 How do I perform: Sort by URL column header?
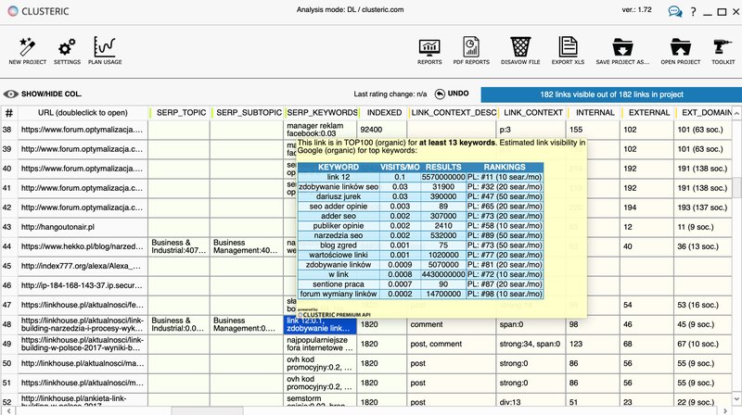[x=83, y=112]
